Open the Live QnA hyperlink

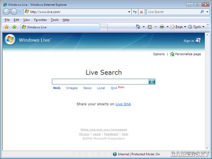pos(123,104)
